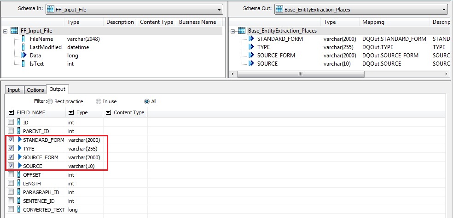453x218 pixels.
Task: Click the SENTENCE_ID field column icon
Action: pyautogui.click(x=19, y=201)
